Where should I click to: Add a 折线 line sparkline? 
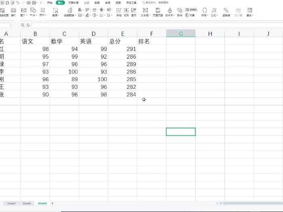tap(119, 12)
